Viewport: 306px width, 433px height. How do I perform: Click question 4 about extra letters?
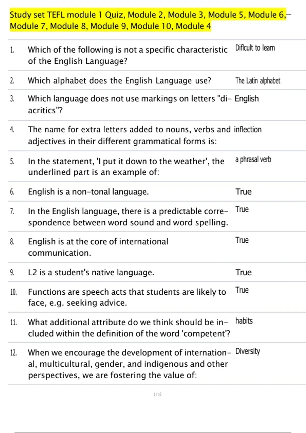click(x=129, y=135)
